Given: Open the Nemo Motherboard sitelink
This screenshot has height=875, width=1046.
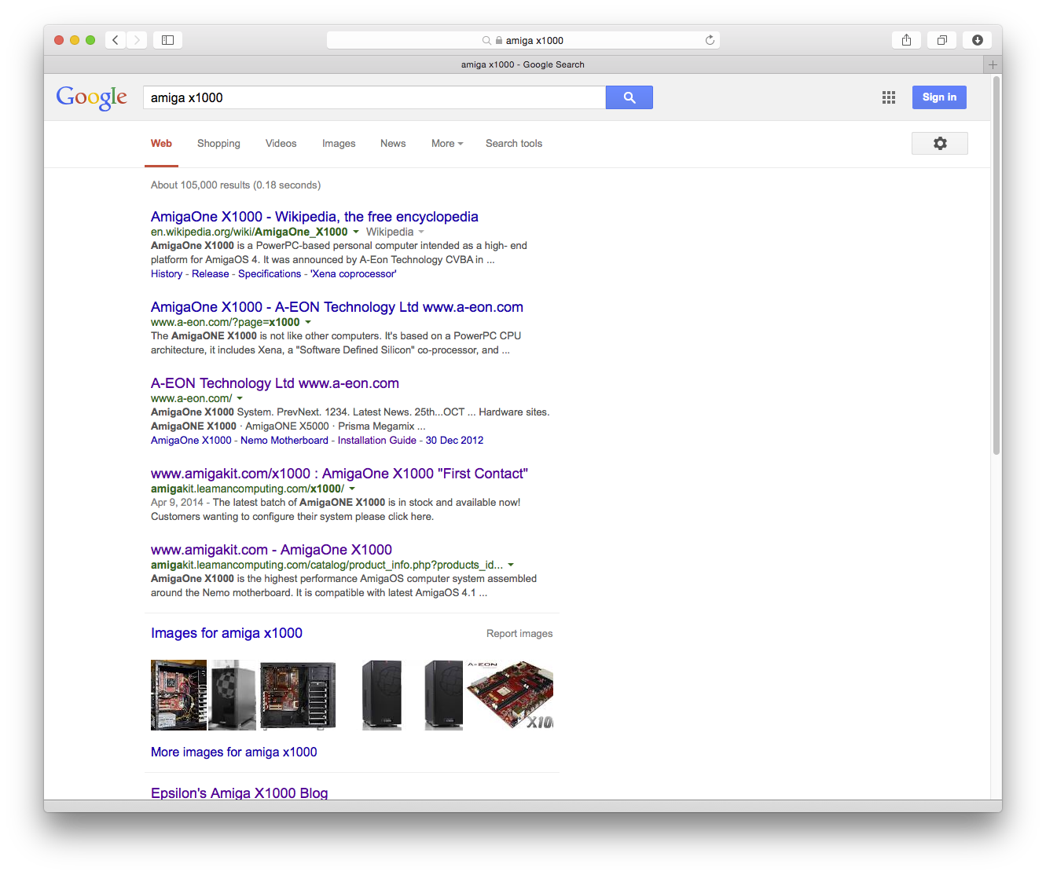Looking at the screenshot, I should 284,441.
